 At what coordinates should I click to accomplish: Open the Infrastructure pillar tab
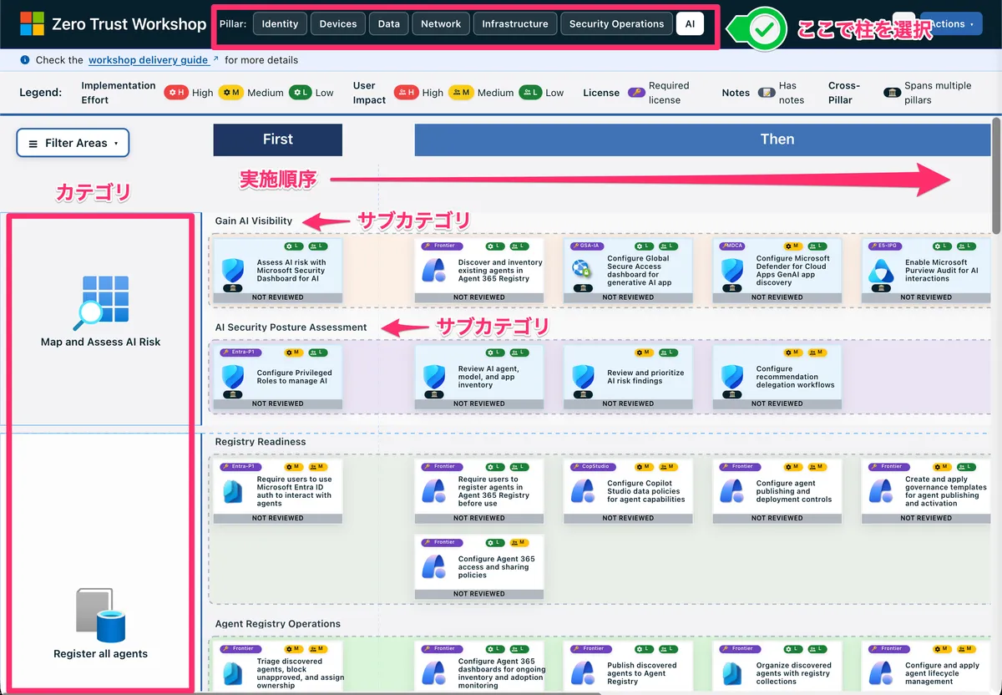click(x=515, y=24)
